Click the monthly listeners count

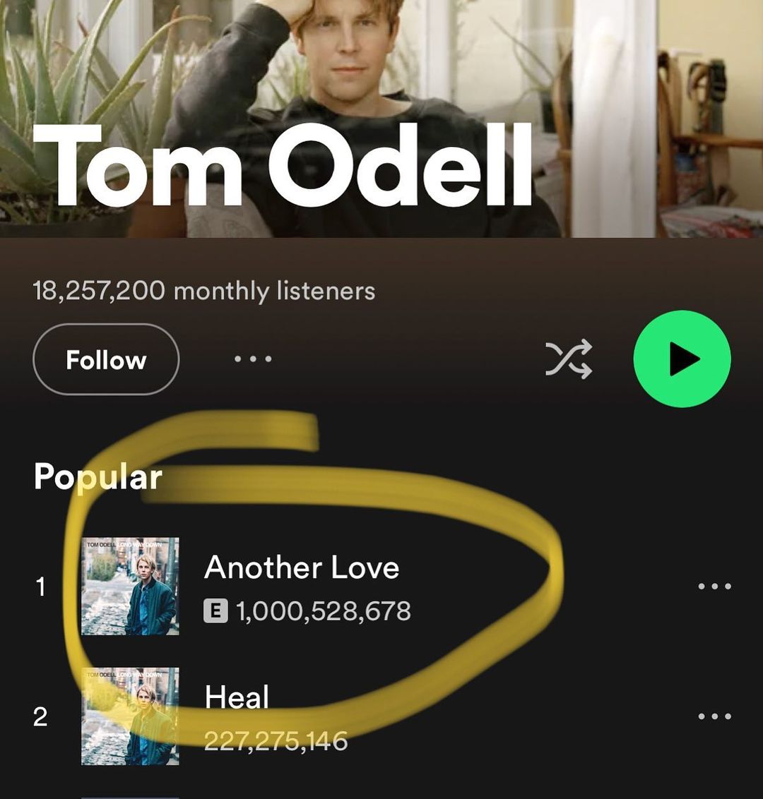[203, 291]
